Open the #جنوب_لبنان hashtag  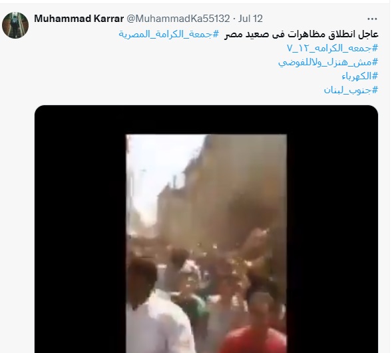pyautogui.click(x=351, y=90)
